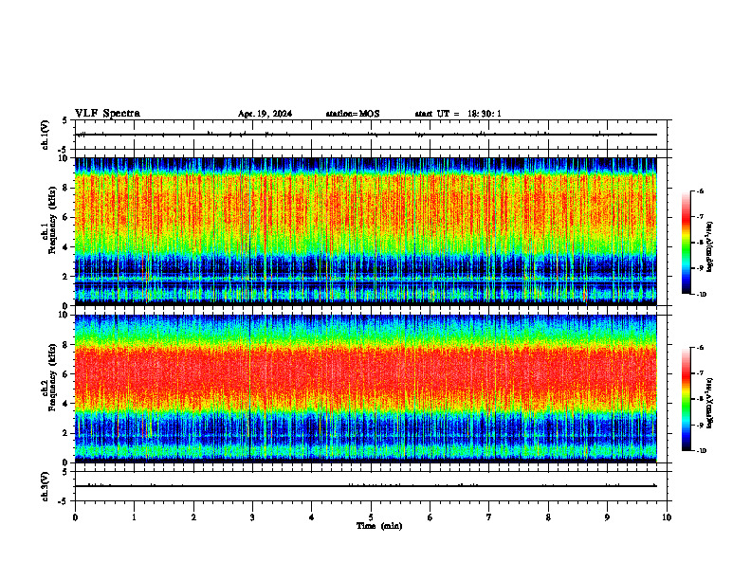Click time axis tick label "0"
Viewport: 751px width, 580px height.
[75, 517]
